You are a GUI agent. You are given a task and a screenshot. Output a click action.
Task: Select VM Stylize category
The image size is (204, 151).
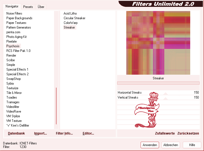tap(13, 116)
